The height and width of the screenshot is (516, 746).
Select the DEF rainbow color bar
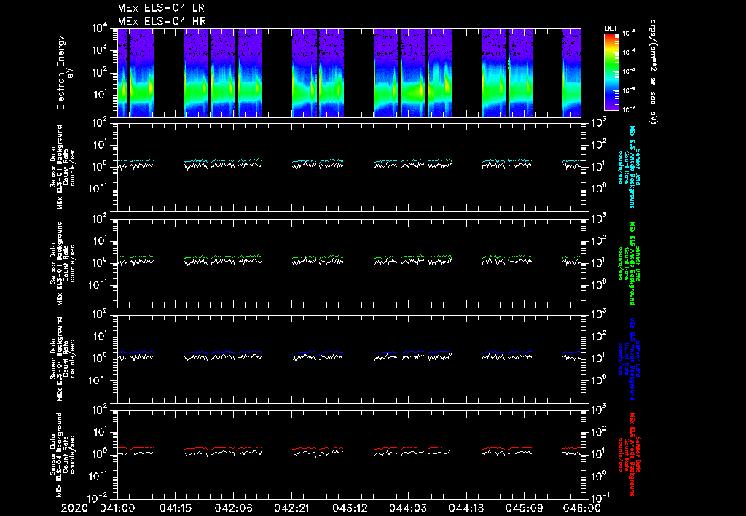coord(611,72)
